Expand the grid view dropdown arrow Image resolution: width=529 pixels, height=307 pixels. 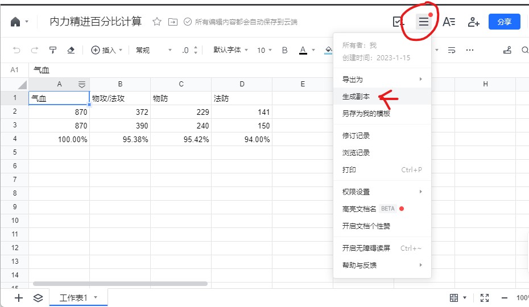[465, 297]
